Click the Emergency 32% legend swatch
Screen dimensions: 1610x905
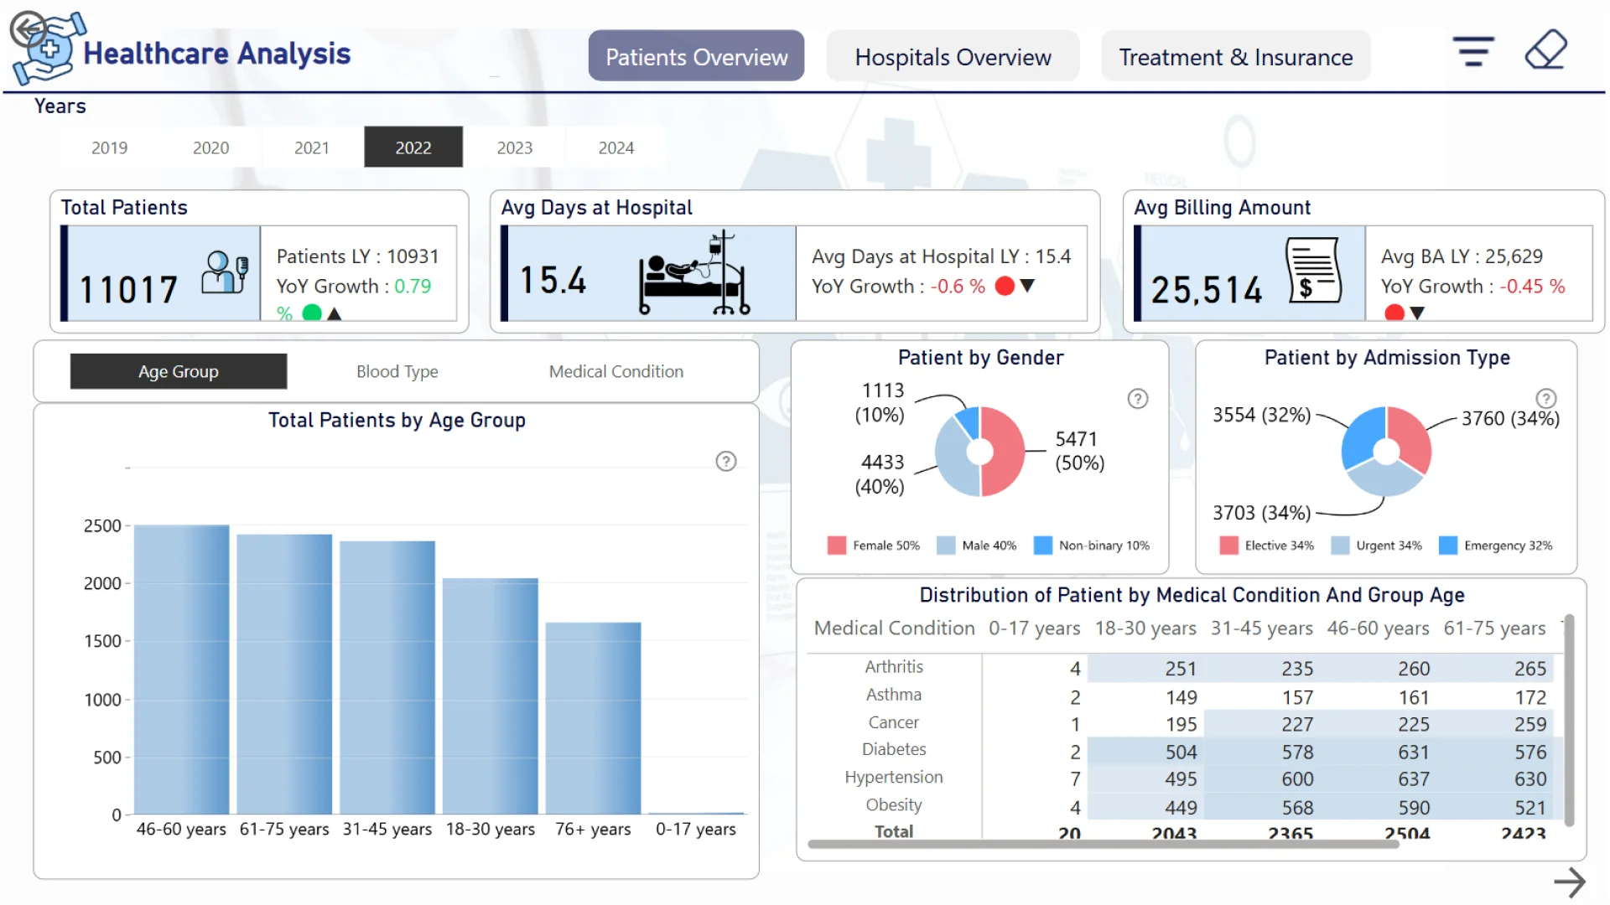pyautogui.click(x=1447, y=546)
